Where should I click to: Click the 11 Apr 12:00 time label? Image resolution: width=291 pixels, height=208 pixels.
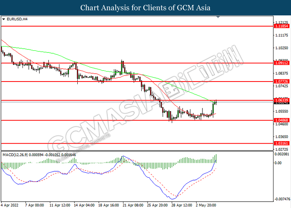click(60, 205)
